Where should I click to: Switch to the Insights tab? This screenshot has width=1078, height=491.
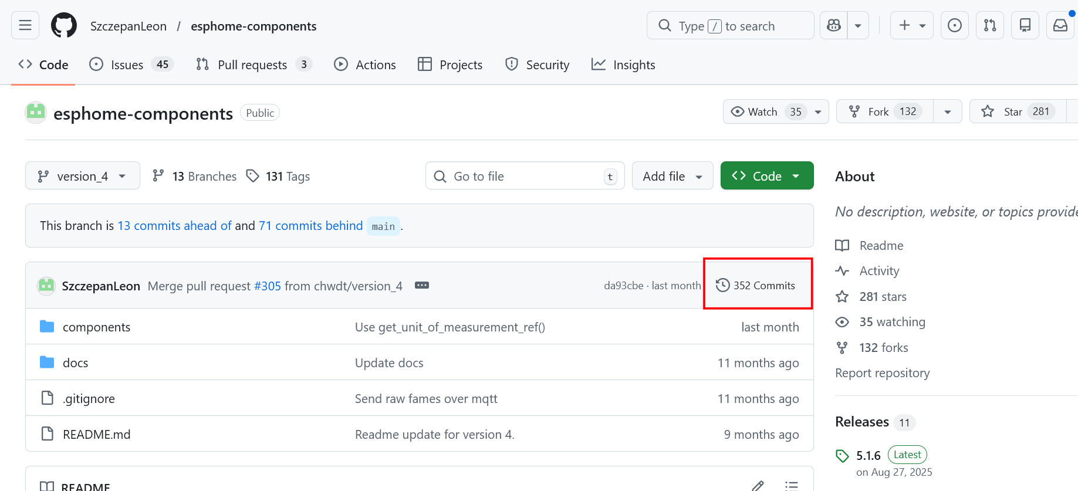(x=623, y=65)
